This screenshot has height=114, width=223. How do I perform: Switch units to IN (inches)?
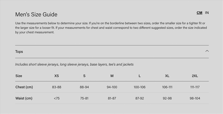(x=207, y=13)
